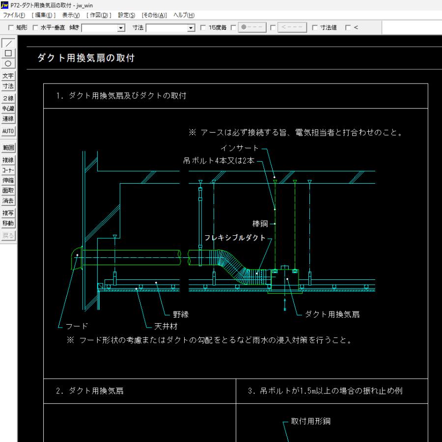442x442 pixels.
Task: Click inside the 傾き input field
Action: click(x=100, y=28)
